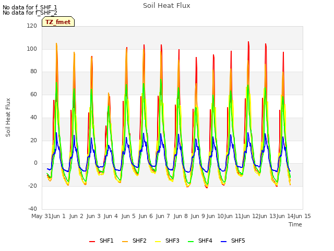Click the May 31 x-axis tick label
The width and height of the screenshot is (334, 251).
pos(41,216)
